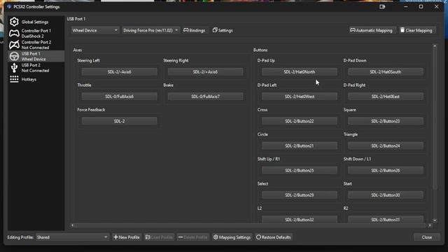Select USB Port 2 Not Connected entry
The width and height of the screenshot is (448, 252).
tap(36, 68)
